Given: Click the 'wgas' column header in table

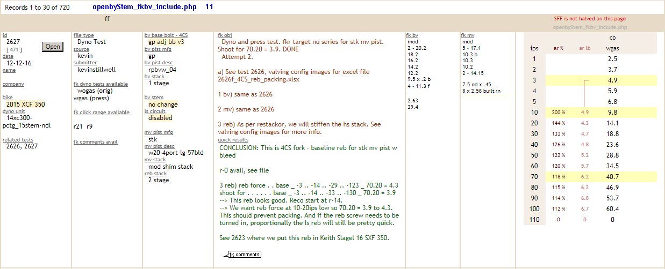Looking at the screenshot, I should (x=612, y=48).
